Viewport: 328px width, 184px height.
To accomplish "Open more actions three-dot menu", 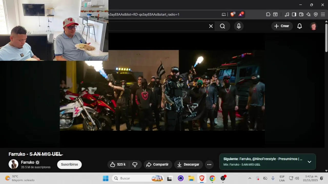I will point(209,165).
